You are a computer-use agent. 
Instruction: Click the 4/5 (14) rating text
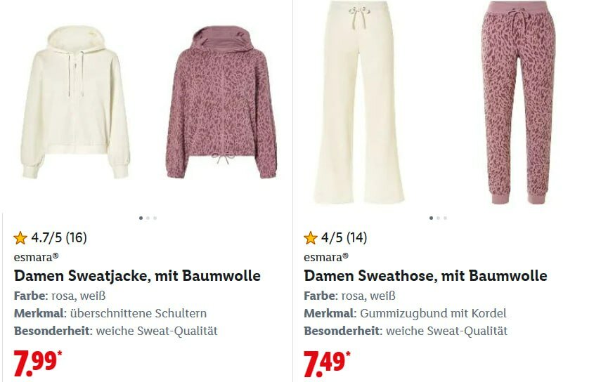[344, 238]
